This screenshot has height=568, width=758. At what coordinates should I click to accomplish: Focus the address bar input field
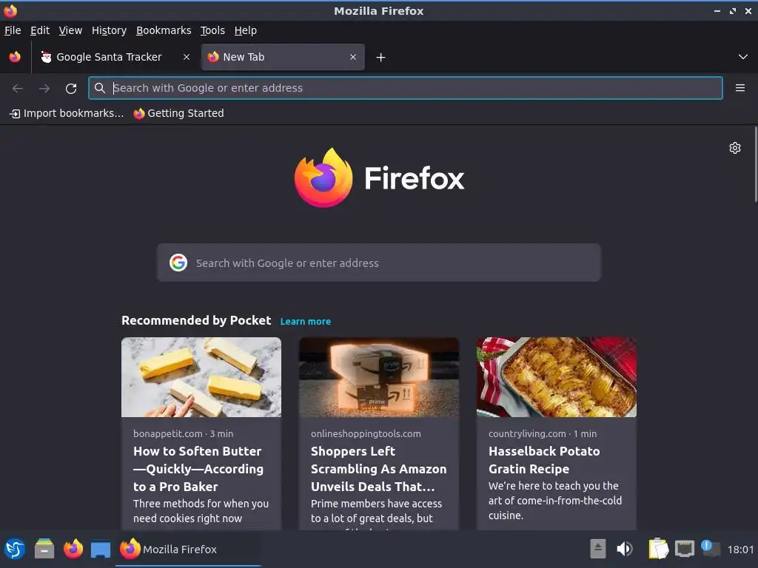tap(406, 88)
